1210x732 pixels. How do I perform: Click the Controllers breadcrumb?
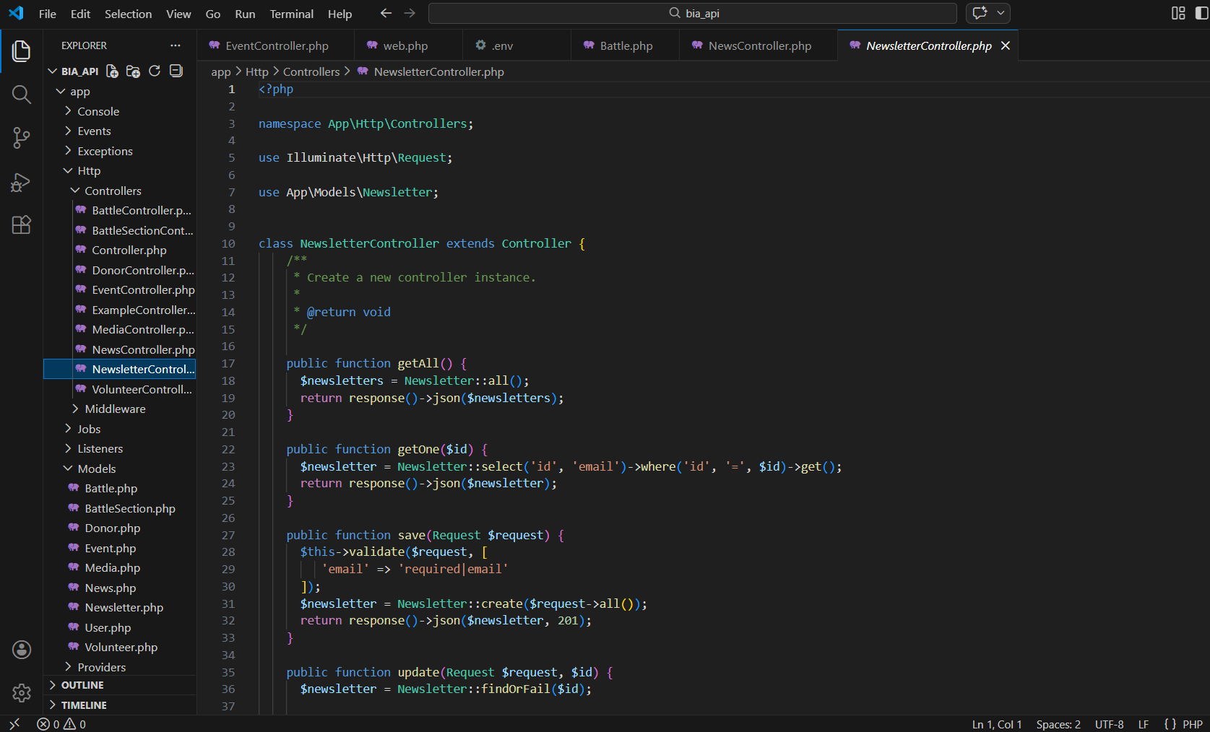tap(311, 71)
